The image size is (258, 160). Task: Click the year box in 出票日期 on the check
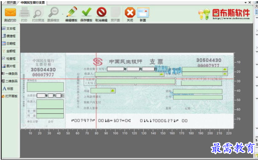(x=116, y=69)
